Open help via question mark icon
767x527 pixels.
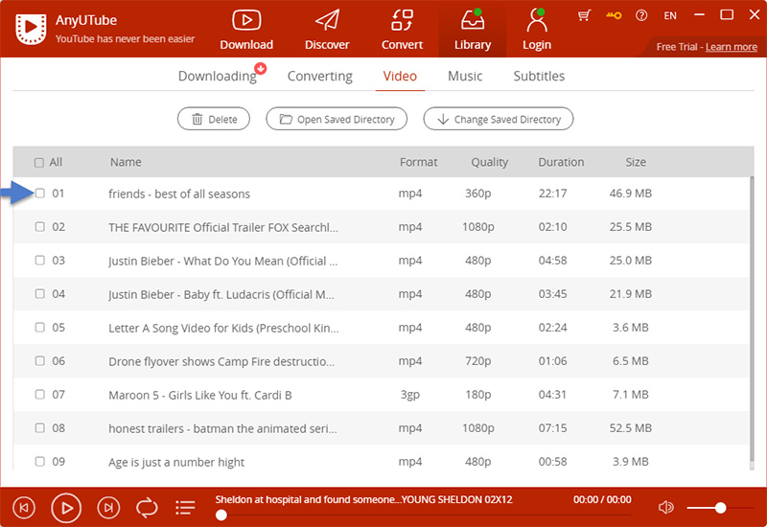pos(641,15)
